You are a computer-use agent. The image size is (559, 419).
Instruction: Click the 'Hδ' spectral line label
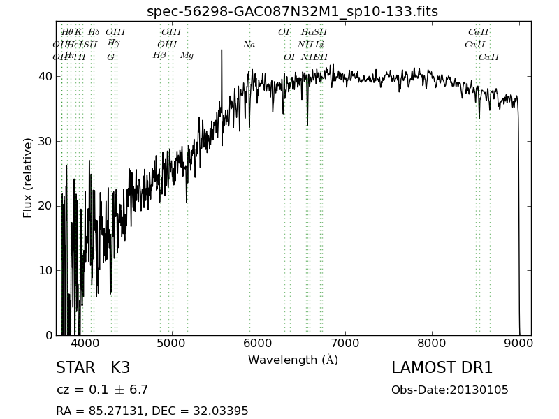point(94,32)
